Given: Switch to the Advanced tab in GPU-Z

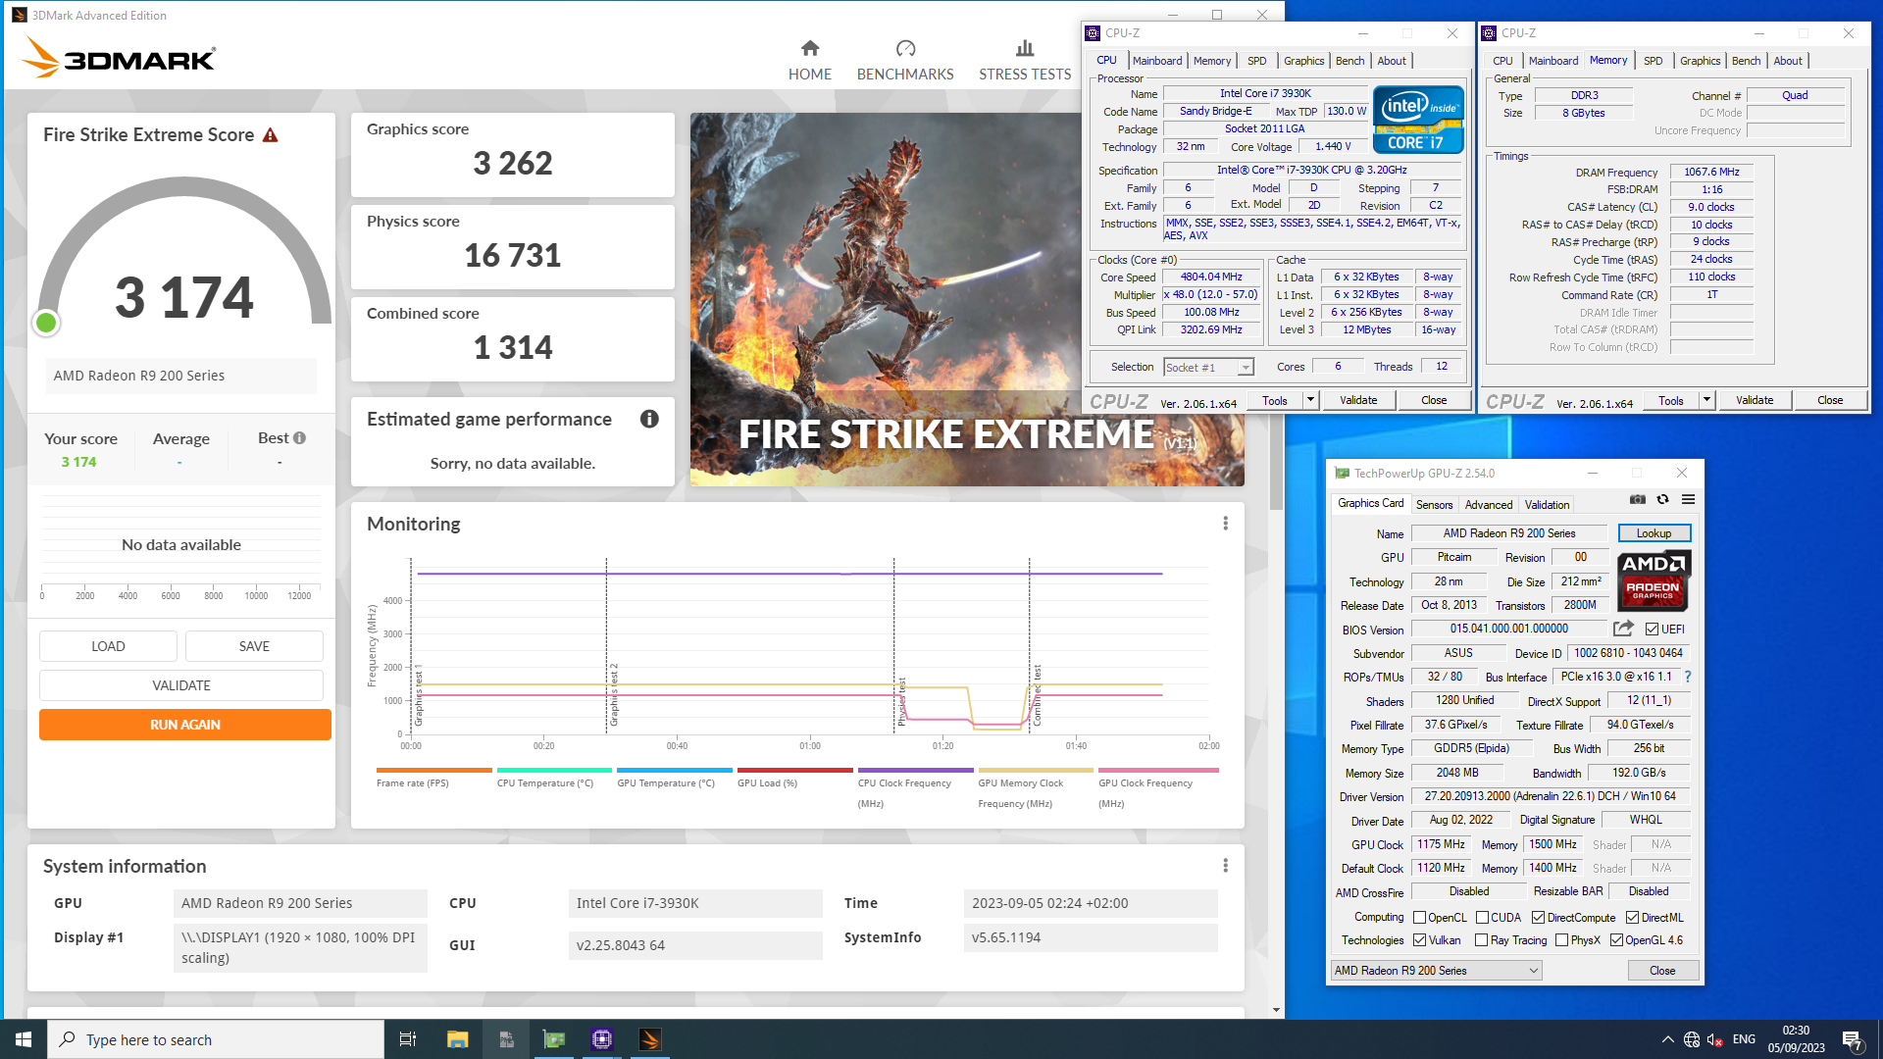Looking at the screenshot, I should click(1488, 505).
